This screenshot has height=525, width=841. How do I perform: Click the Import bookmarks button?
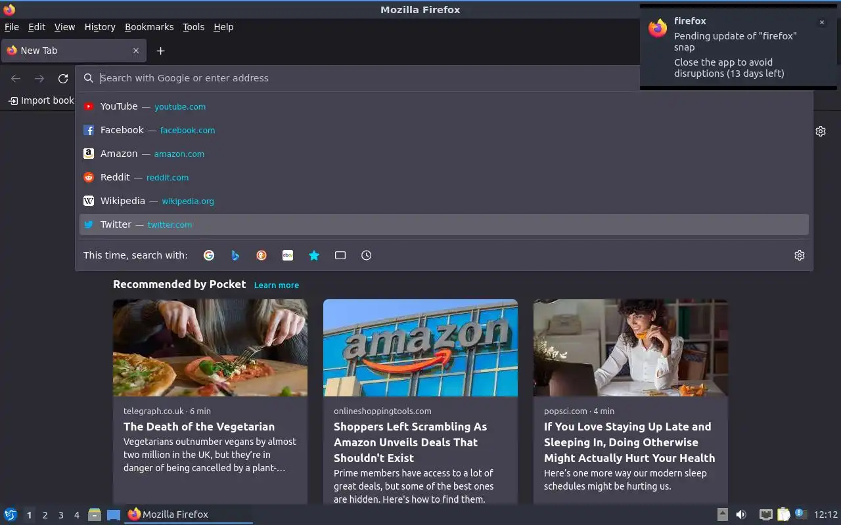click(41, 100)
